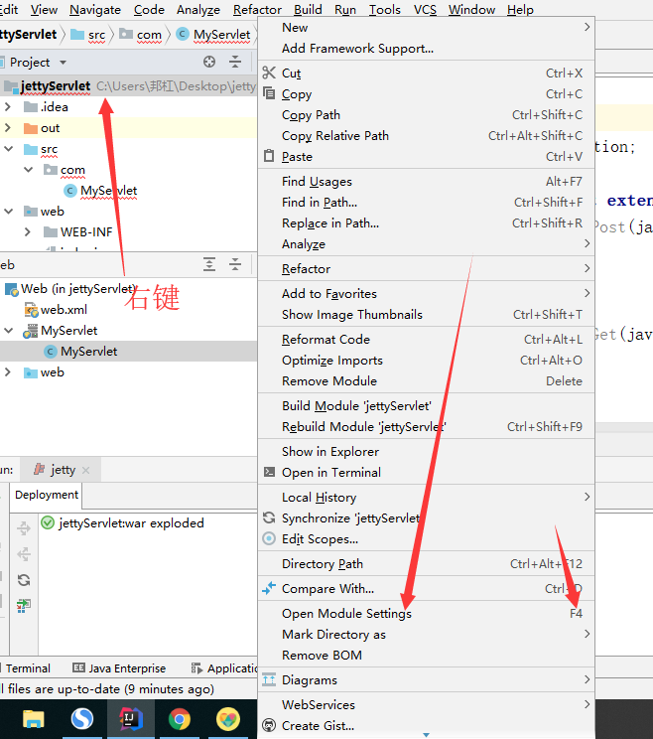Choose Rebuild Module 'jettyServlet'
The height and width of the screenshot is (739, 653).
pyautogui.click(x=426, y=426)
